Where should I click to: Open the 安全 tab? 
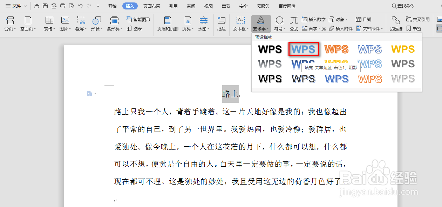pyautogui.click(x=244, y=6)
